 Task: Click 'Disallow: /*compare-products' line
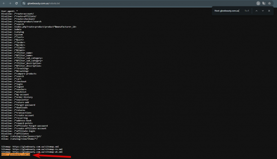[19, 74]
